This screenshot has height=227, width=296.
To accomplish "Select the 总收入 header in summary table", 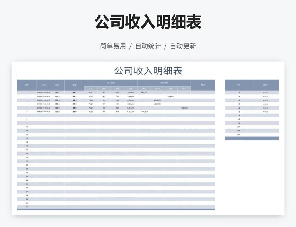I will point(266,85).
